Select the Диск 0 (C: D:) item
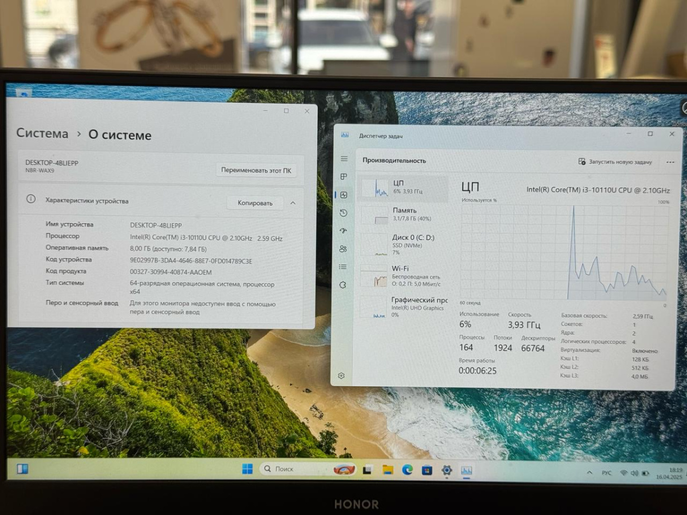Image resolution: width=687 pixels, height=515 pixels. click(404, 244)
